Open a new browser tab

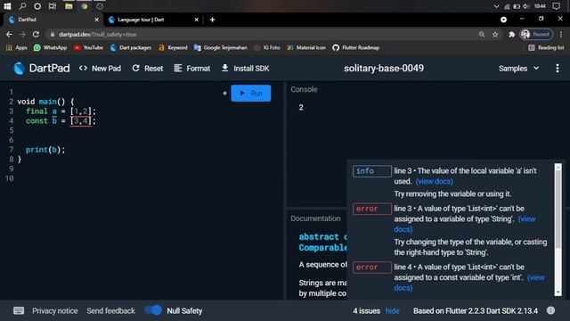click(x=212, y=20)
